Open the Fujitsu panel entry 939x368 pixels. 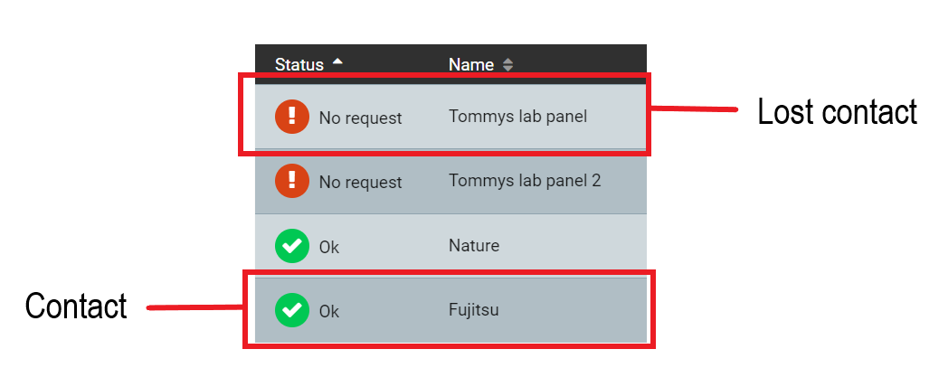point(474,310)
